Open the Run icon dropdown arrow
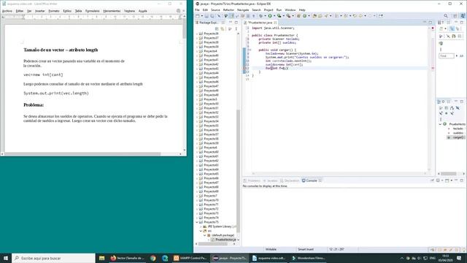 (274, 16)
